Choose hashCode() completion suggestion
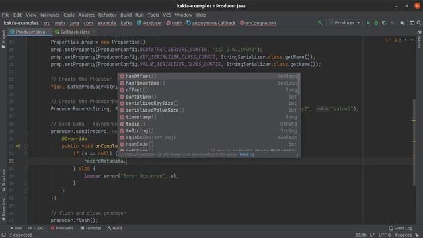Image resolution: width=423 pixels, height=238 pixels. click(x=209, y=144)
